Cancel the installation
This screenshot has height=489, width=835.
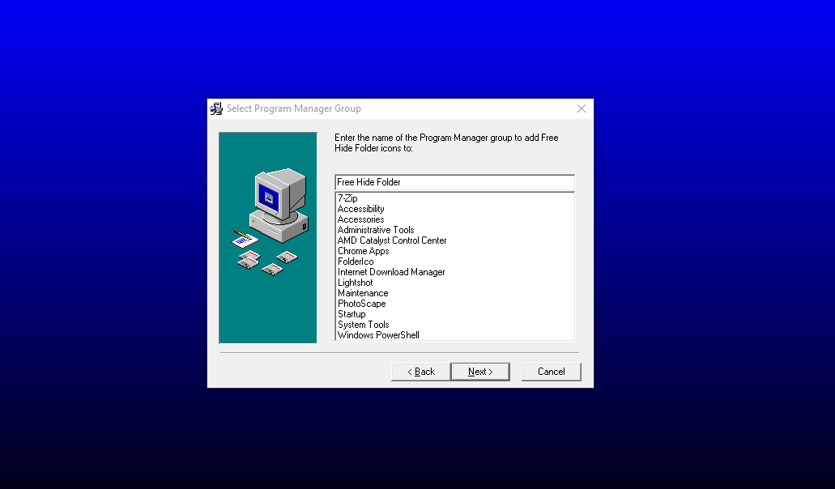(552, 372)
